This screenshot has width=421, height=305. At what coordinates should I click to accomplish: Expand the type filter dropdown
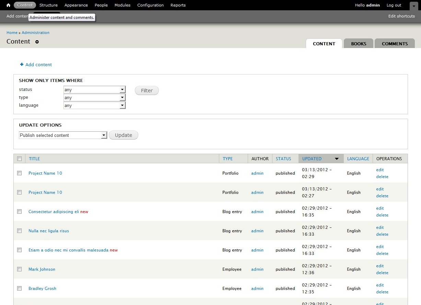click(x=95, y=98)
